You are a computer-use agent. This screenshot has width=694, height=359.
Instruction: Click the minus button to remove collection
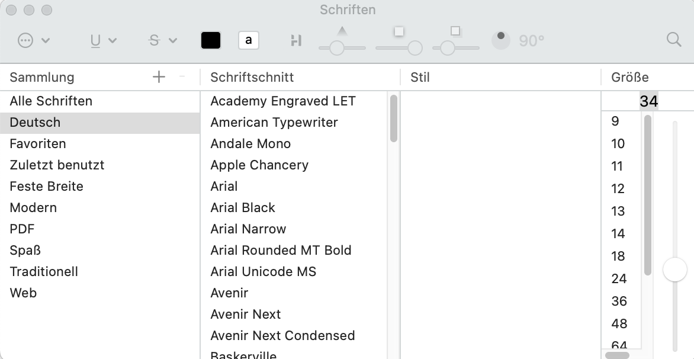coord(182,77)
